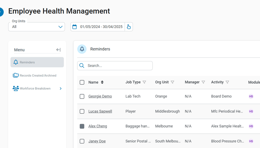The height and width of the screenshot is (148, 260).
Task: Click the hand pointer date preset icon
Action: click(x=128, y=27)
